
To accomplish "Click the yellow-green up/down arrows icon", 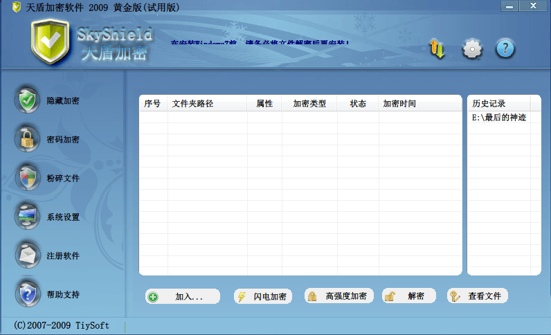I will pyautogui.click(x=437, y=48).
